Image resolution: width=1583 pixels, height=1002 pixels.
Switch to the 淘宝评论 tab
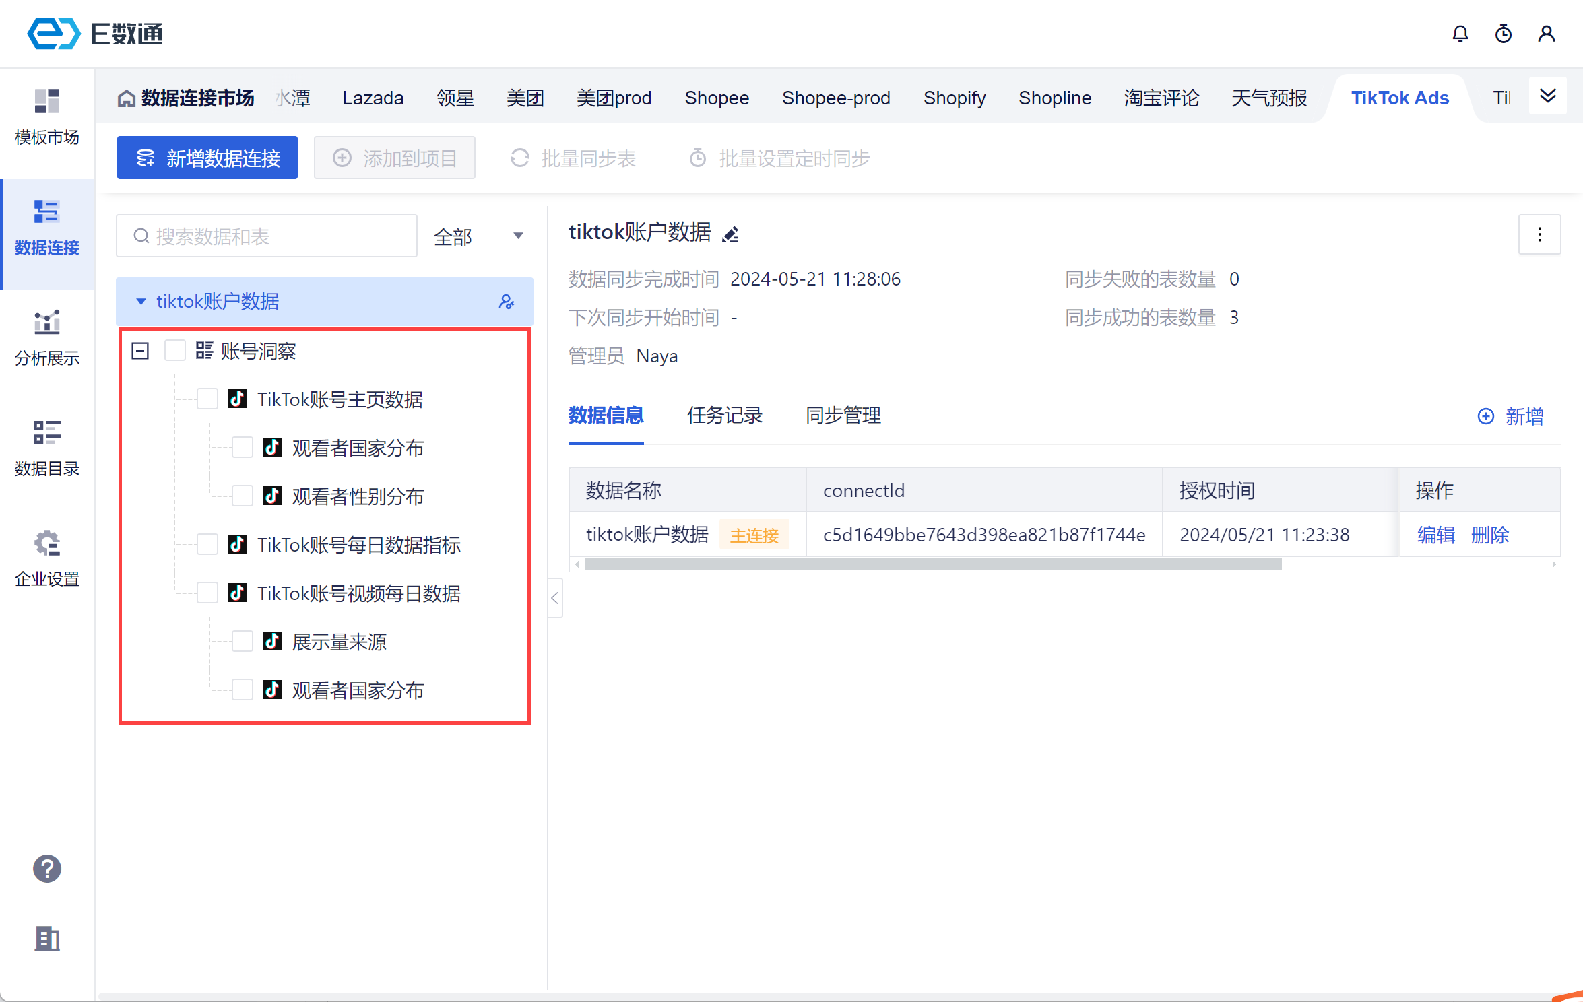coord(1161,98)
